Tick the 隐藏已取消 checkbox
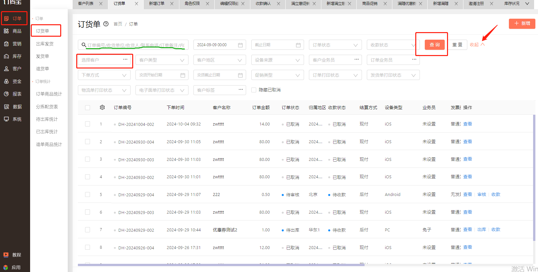The image size is (538, 272). point(254,90)
